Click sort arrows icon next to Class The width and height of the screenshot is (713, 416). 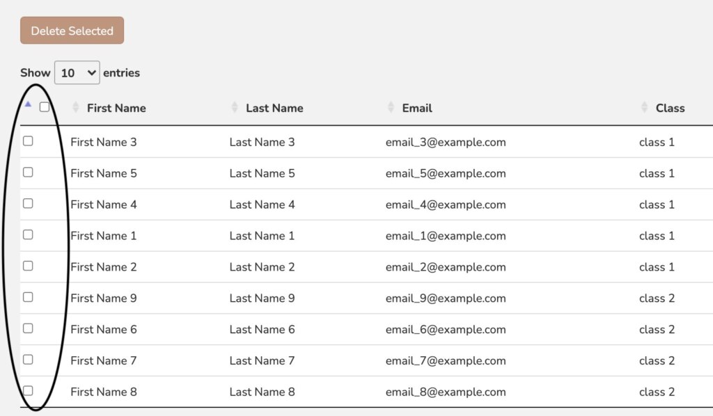tap(644, 108)
